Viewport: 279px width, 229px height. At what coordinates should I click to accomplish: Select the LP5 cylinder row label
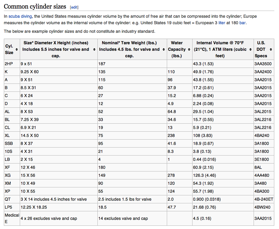pos(8,207)
